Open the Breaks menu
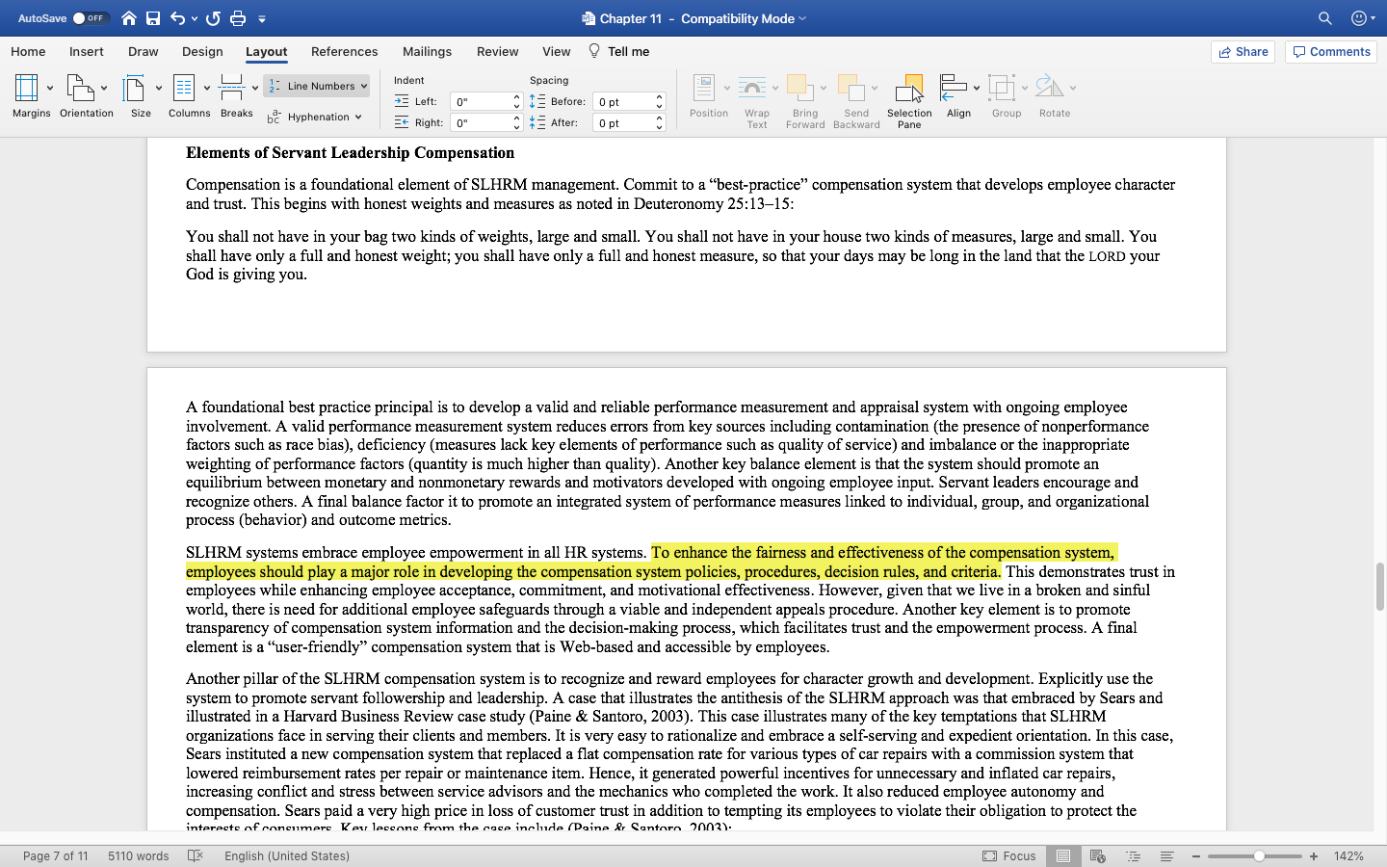This screenshot has height=867, width=1387. (x=237, y=95)
